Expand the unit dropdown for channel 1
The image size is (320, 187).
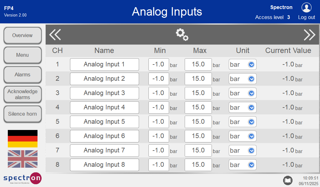242,65
